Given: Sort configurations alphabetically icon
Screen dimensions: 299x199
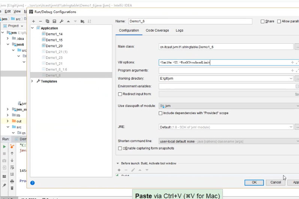Looking at the screenshot, I should [89, 21].
